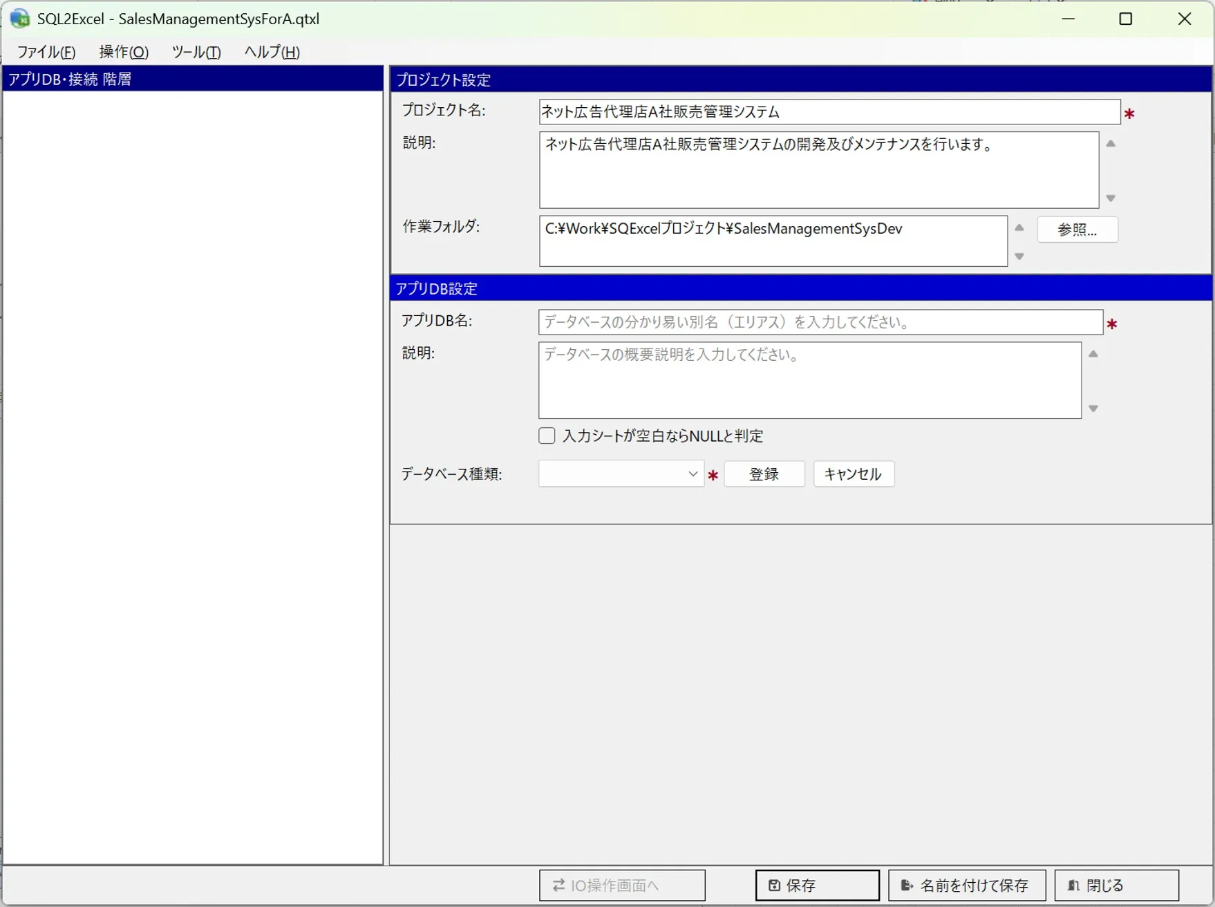Click the project 説明 text area
This screenshot has width=1215, height=907.
click(x=819, y=170)
